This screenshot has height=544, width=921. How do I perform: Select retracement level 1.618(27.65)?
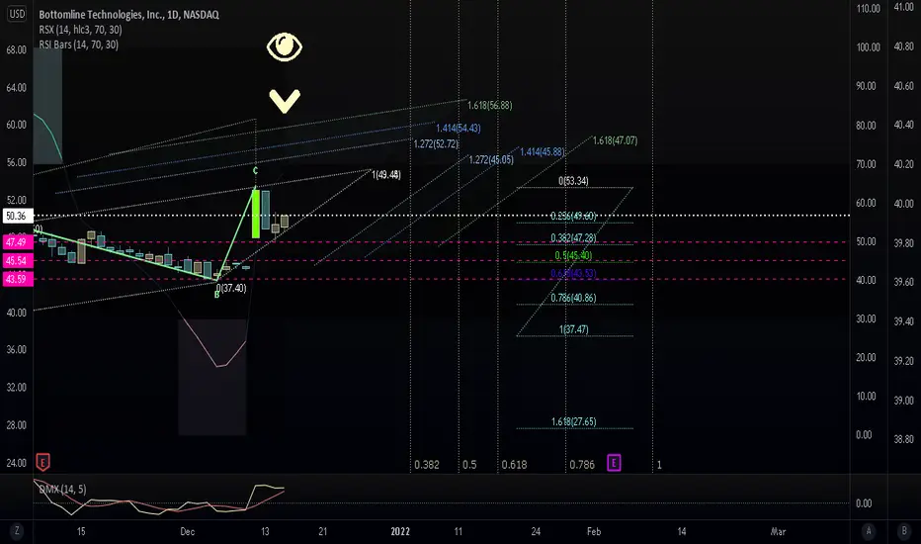coord(574,421)
